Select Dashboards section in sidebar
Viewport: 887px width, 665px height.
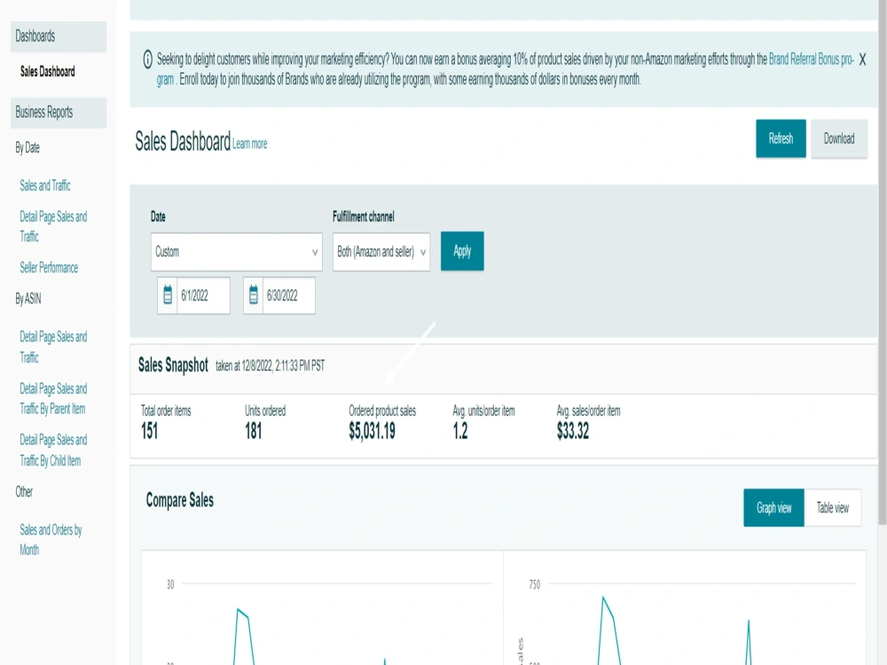click(59, 36)
